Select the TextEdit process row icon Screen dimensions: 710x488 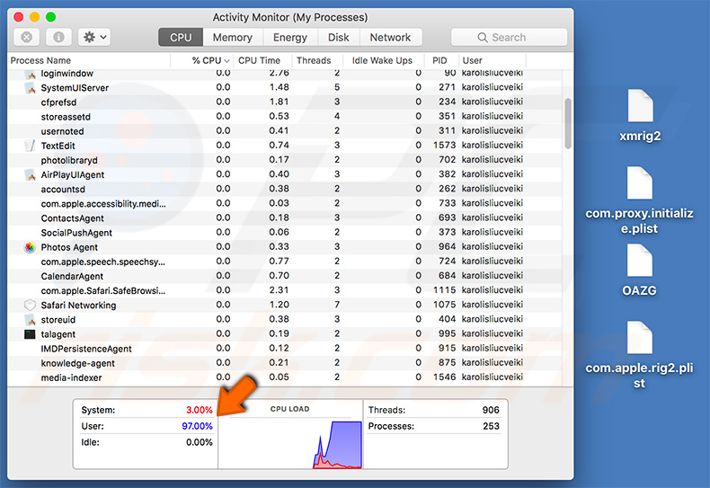point(30,146)
